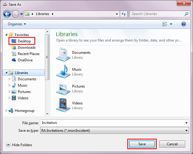Click the navigation pane scrollbar thumb

coord(47,57)
